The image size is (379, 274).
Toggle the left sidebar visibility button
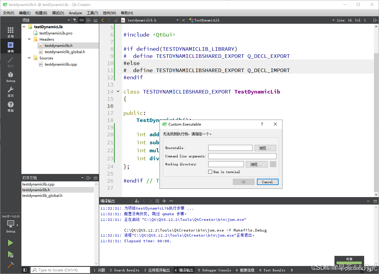click(x=25, y=270)
